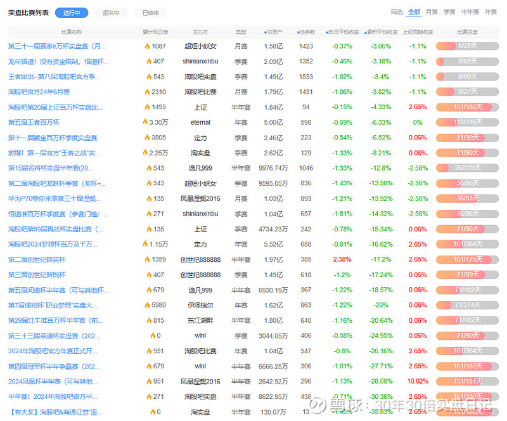The image size is (507, 421).
Task: Select the 全部 filter
Action: 414,12
